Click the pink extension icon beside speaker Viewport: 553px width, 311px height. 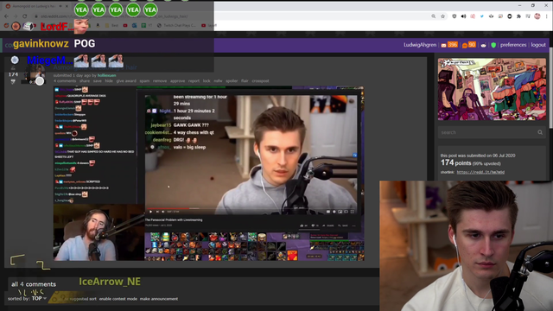[x=473, y=16]
